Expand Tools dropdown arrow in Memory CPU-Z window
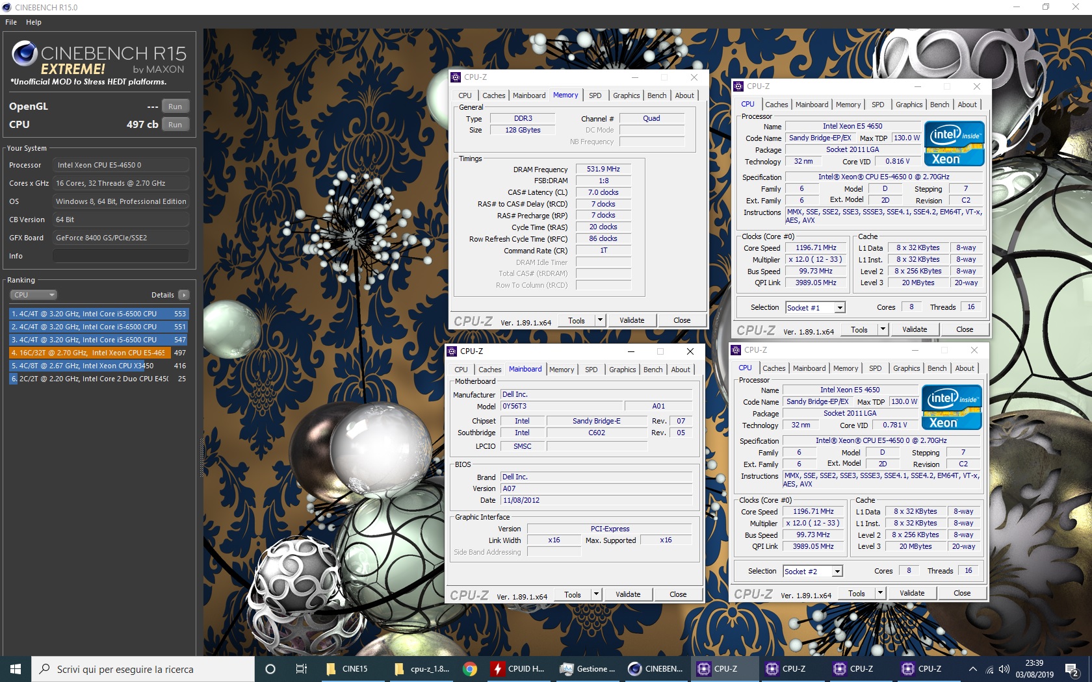 [600, 320]
